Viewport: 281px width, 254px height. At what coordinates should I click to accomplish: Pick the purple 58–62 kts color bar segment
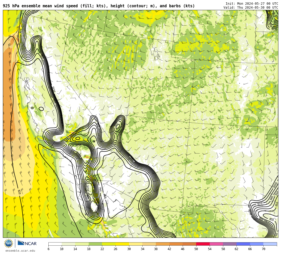[x=230, y=244]
